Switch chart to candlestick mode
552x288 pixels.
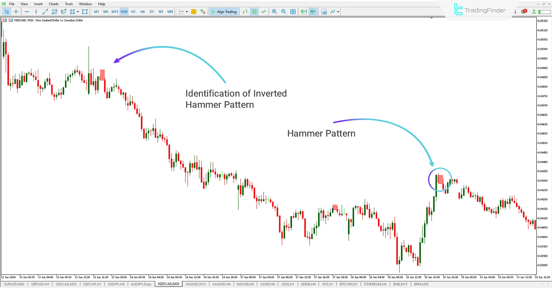click(x=254, y=12)
